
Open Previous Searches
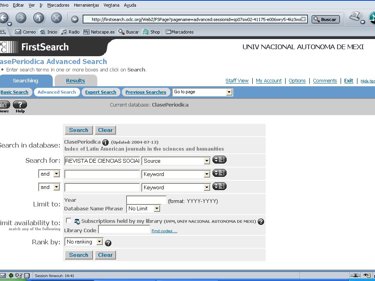[146, 92]
